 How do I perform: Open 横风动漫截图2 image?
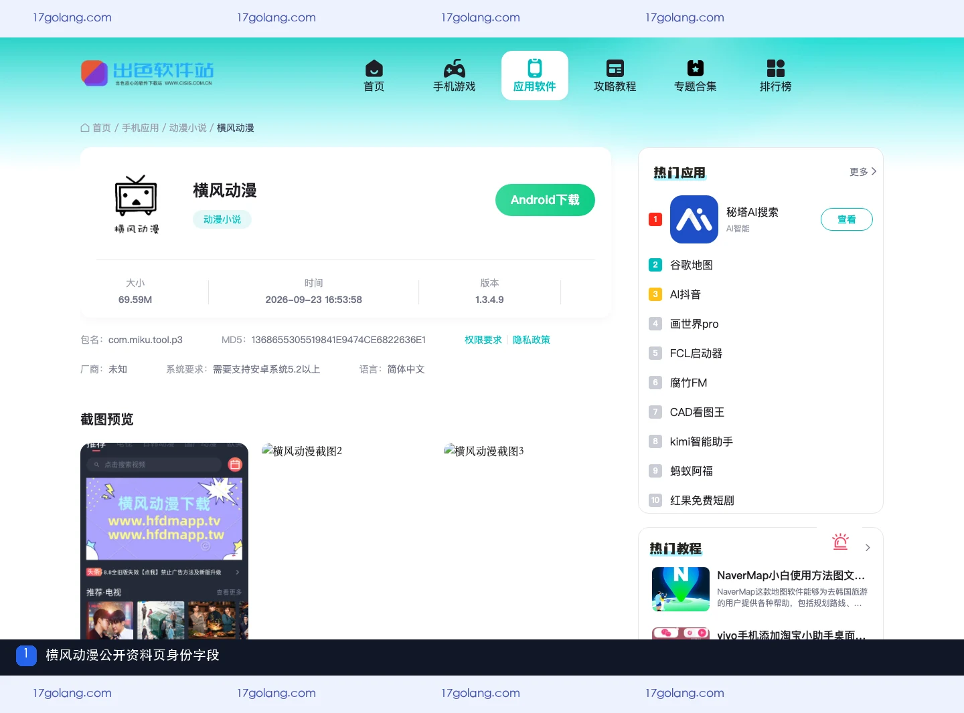click(x=302, y=451)
